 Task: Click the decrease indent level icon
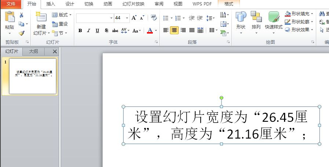(x=192, y=18)
